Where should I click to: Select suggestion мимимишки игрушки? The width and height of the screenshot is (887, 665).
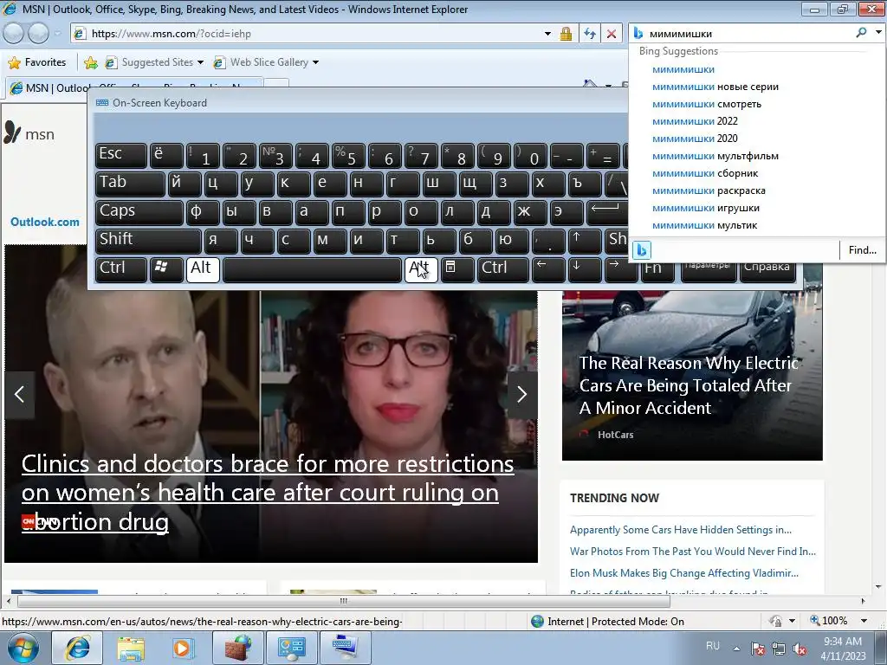(x=705, y=208)
